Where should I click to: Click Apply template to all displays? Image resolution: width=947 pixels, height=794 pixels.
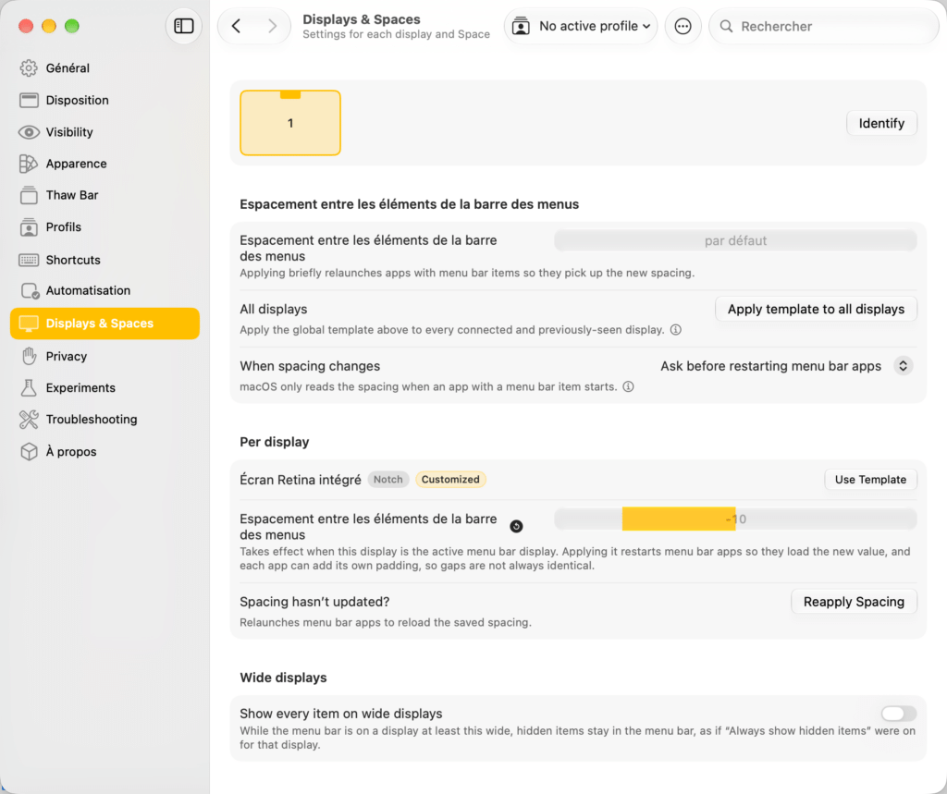click(x=816, y=309)
